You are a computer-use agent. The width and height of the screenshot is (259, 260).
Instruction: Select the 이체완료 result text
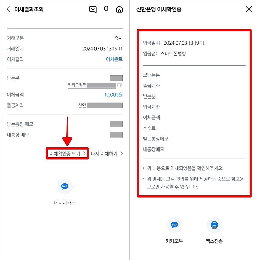coord(114,59)
